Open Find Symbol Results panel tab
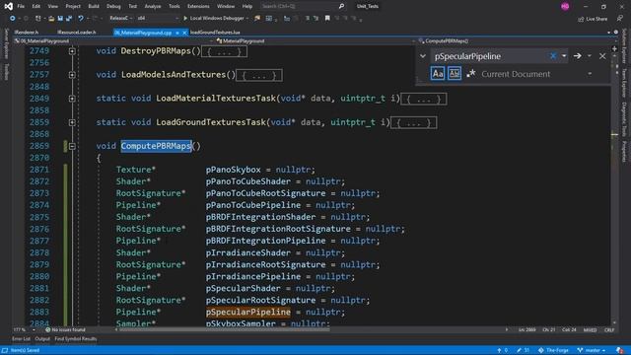Viewport: 631px width, 355px height. [76, 339]
